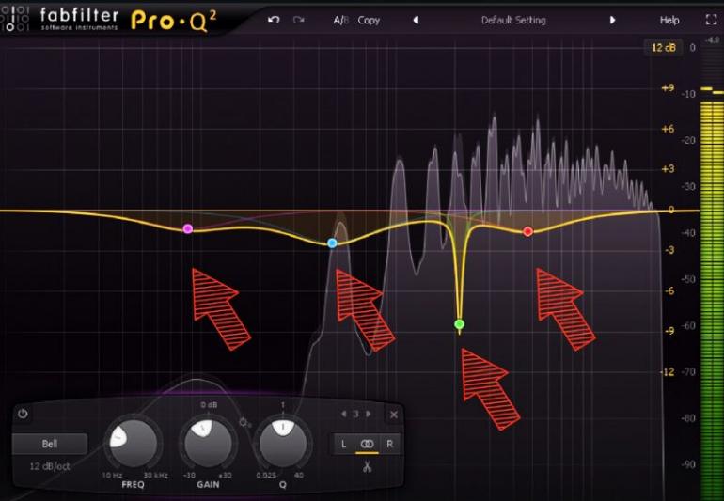Open the 12 dB/oct slope dropdown
The width and height of the screenshot is (724, 501).
point(50,466)
